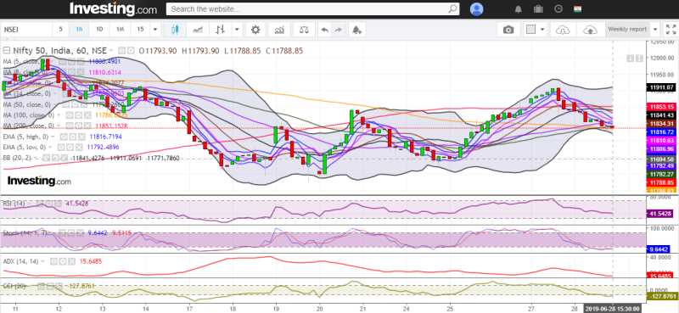
Task: Select the 1h interval
Action: (79, 30)
